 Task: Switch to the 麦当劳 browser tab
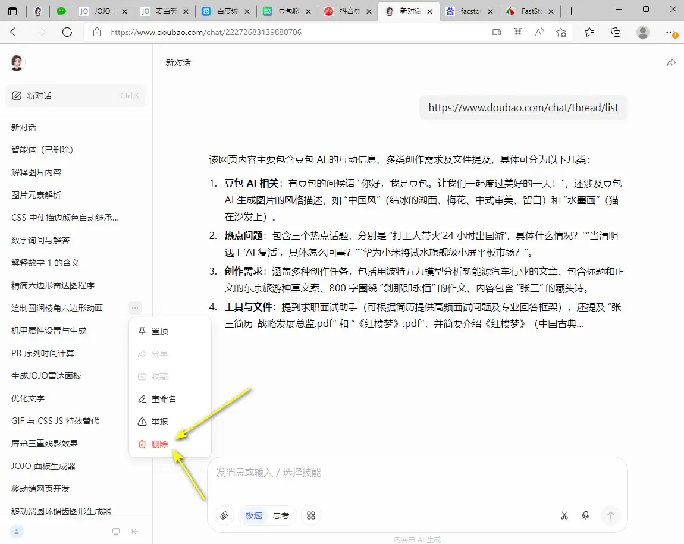(165, 11)
